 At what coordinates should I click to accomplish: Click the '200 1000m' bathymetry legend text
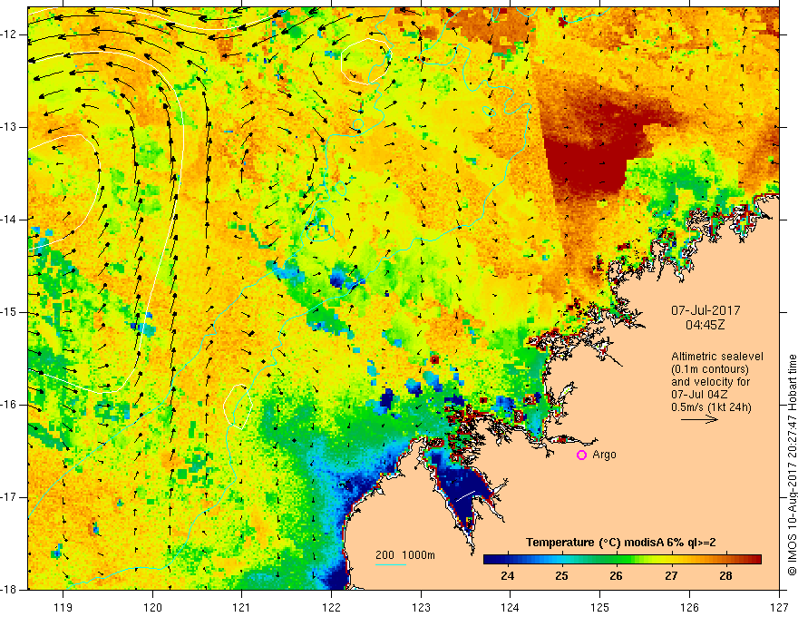(405, 555)
